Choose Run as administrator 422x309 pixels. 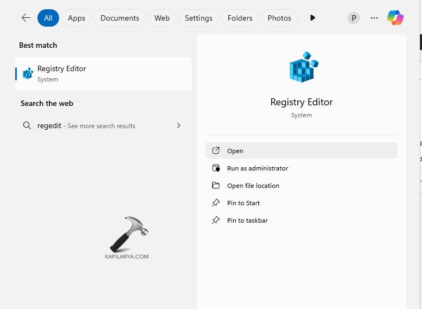[258, 168]
